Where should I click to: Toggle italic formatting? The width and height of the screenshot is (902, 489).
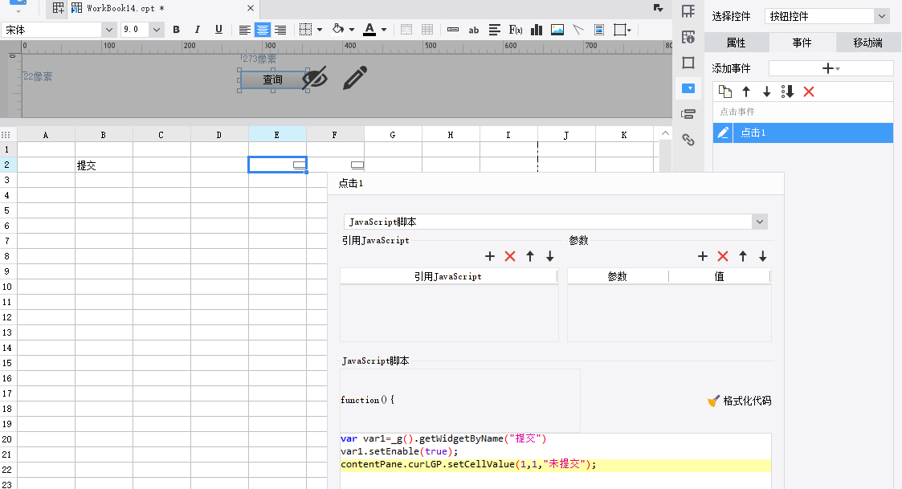click(198, 30)
